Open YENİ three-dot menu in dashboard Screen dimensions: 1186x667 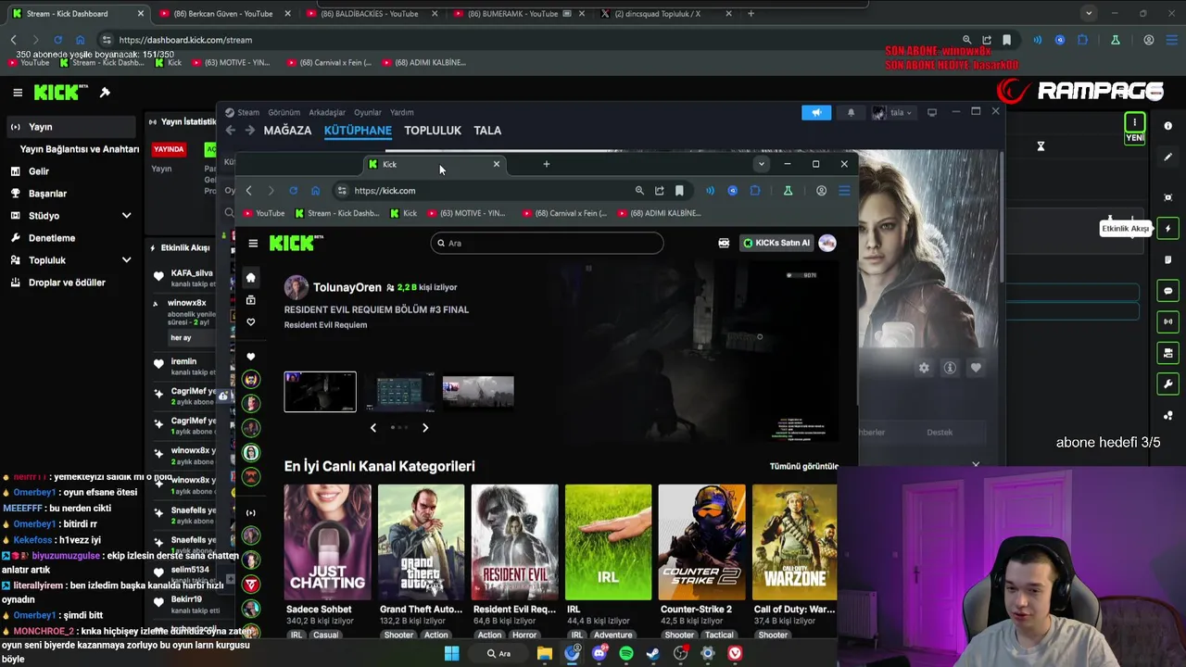(x=1134, y=122)
